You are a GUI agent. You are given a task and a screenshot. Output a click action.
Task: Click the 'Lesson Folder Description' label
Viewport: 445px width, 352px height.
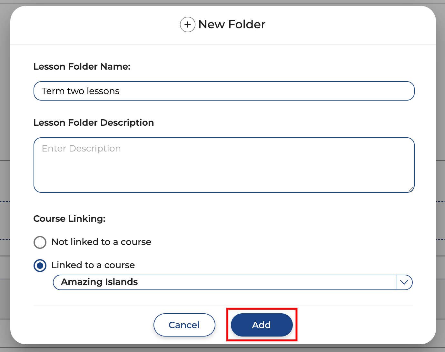pos(94,122)
